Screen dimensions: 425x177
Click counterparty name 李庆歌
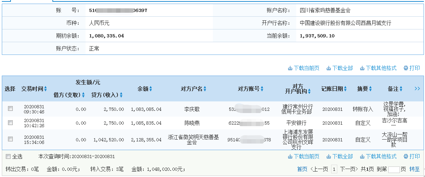pyautogui.click(x=192, y=109)
